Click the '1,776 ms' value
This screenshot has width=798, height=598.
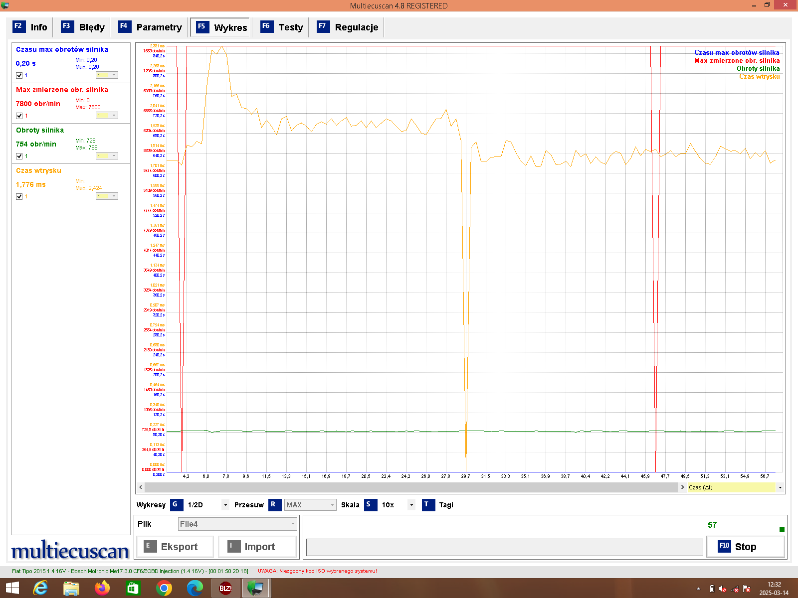point(31,184)
